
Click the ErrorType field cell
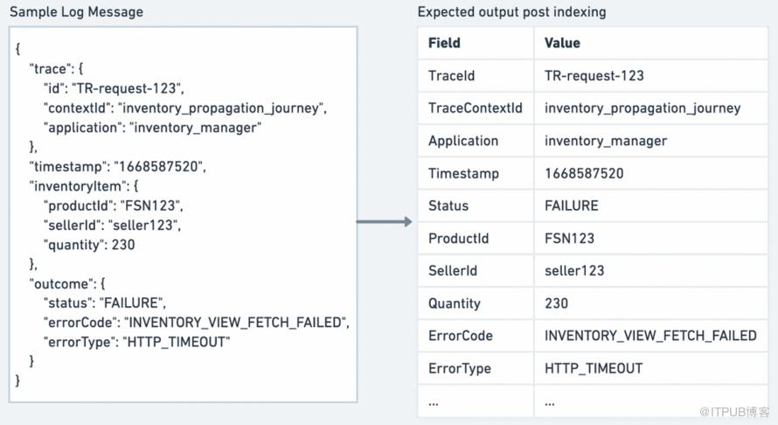tap(460, 369)
